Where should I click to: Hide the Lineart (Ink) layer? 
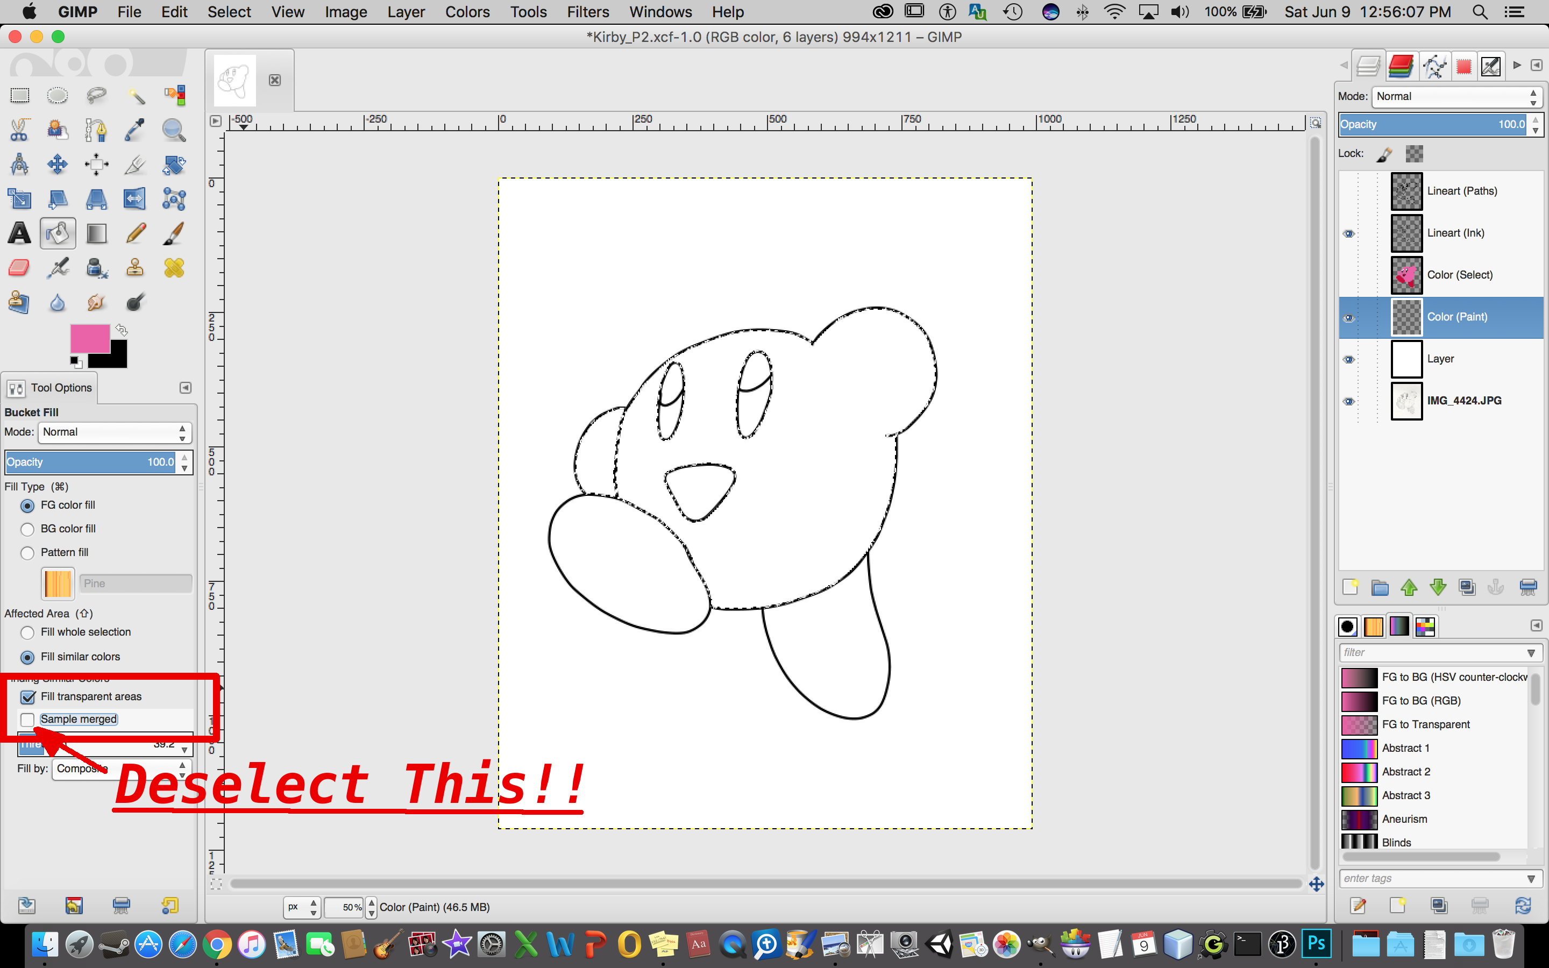pos(1349,234)
